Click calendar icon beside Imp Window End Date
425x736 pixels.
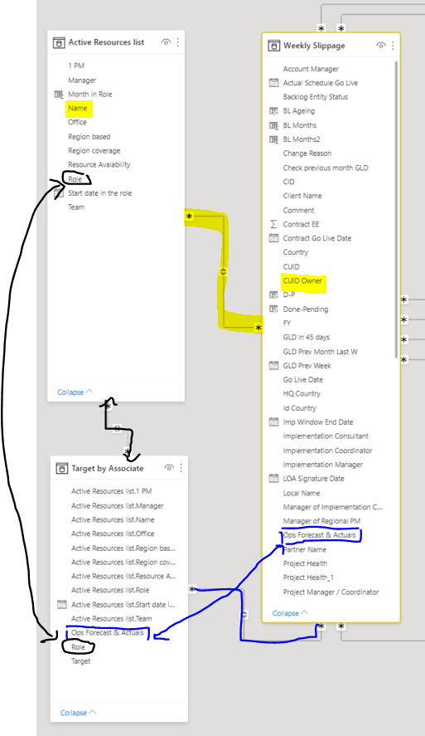[273, 422]
